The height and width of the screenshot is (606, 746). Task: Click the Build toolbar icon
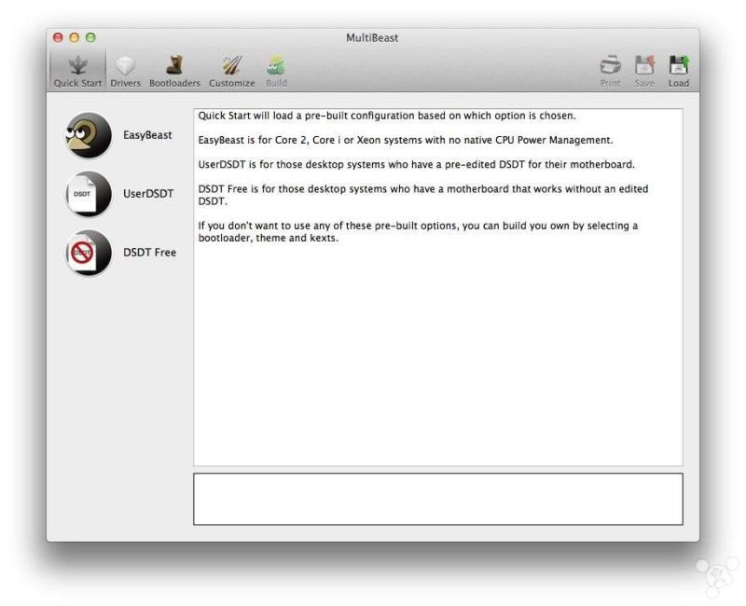click(276, 72)
